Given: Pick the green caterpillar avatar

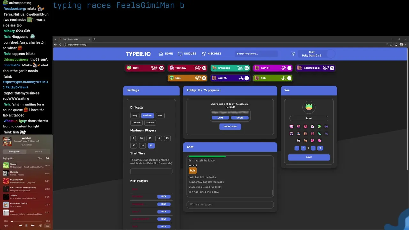Looking at the screenshot, I should pos(319,134).
